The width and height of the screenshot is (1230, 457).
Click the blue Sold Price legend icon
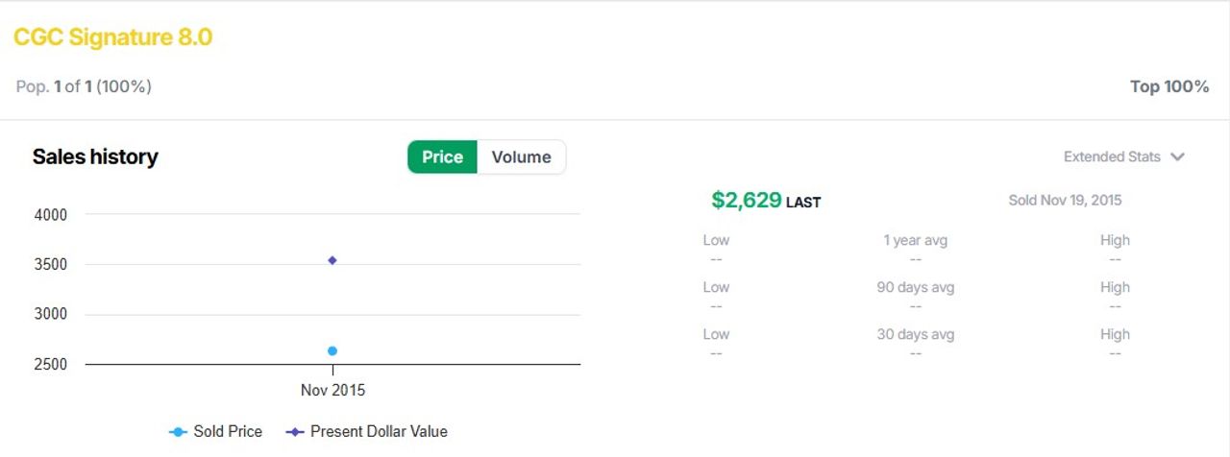point(177,432)
